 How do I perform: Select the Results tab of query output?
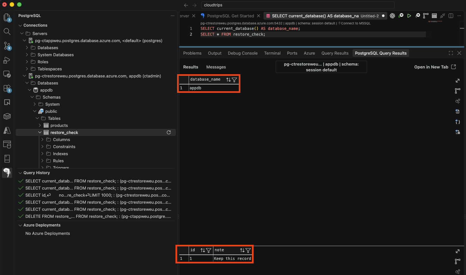click(x=191, y=67)
